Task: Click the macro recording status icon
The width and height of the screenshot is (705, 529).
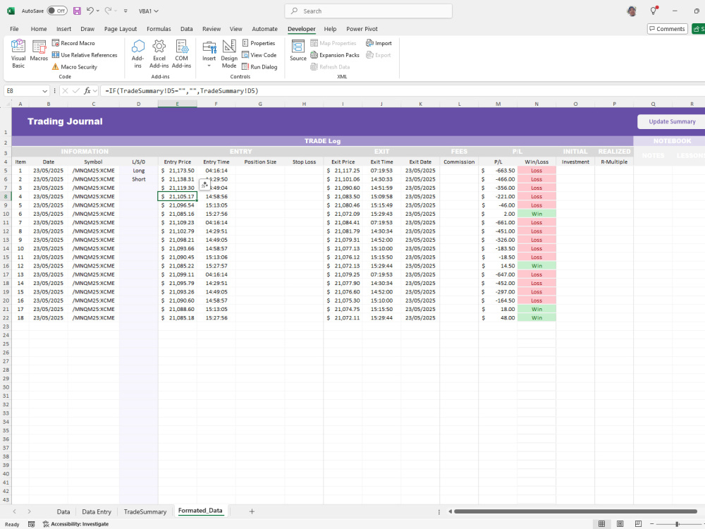Action: (32, 524)
